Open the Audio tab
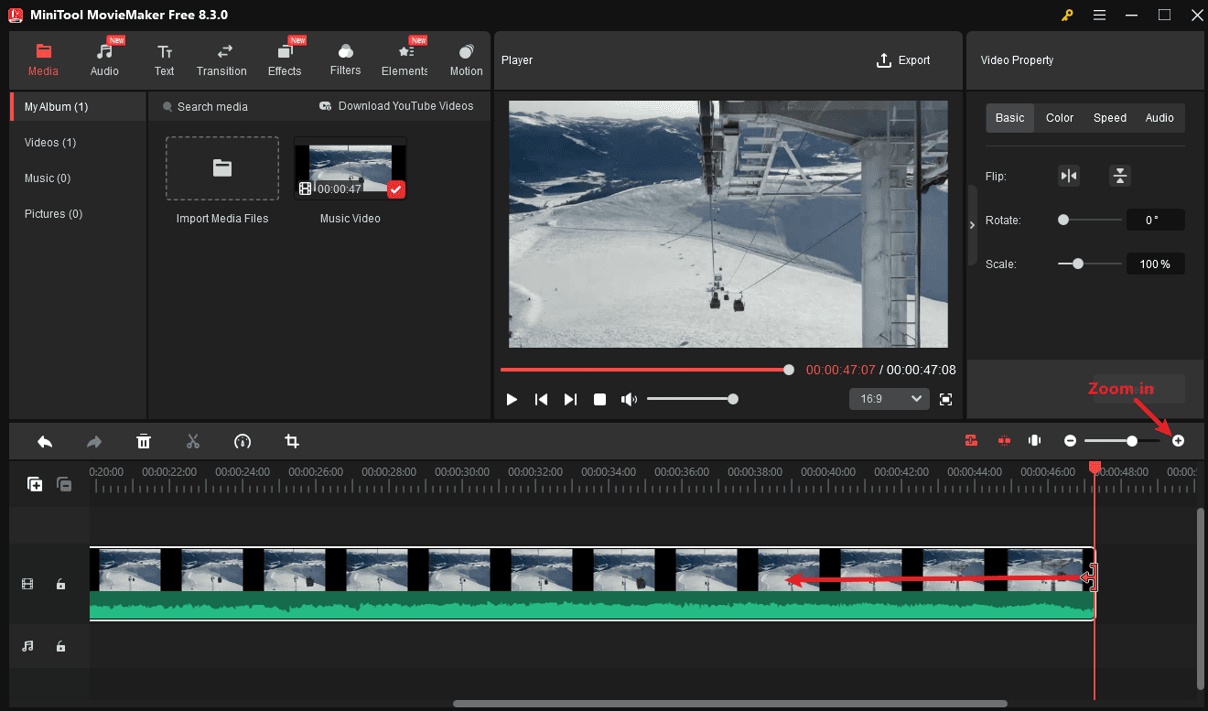1208x711 pixels. point(104,60)
